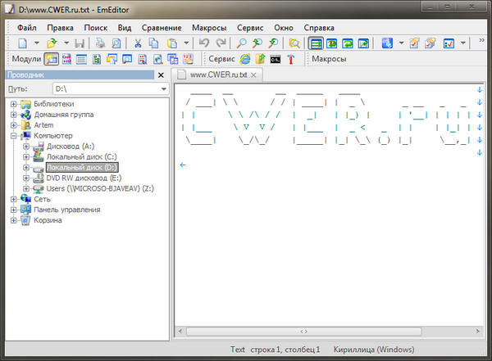Toggle the Explorer plug-in button in the Модули toolbar

(51, 59)
